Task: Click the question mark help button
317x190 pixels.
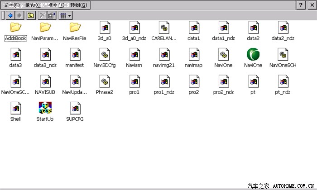Action: pyautogui.click(x=301, y=5)
